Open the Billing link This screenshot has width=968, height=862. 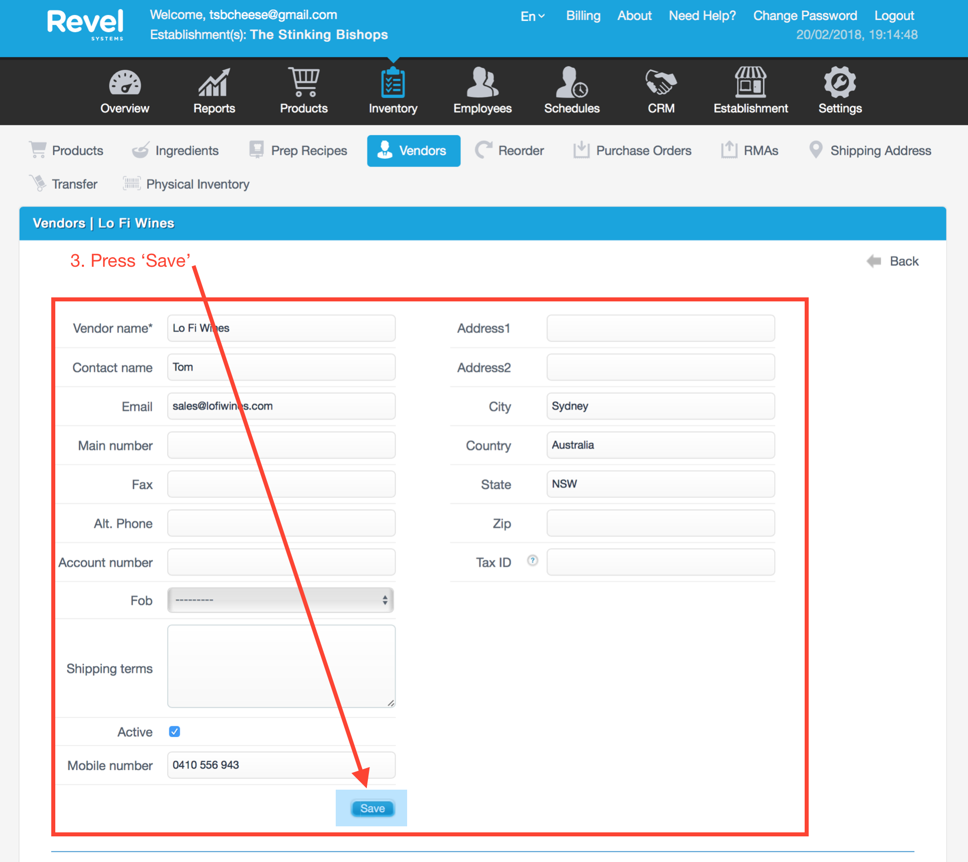(x=583, y=16)
